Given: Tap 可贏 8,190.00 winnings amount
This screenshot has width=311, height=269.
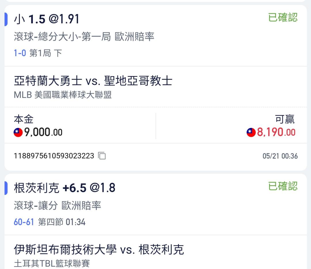Looking at the screenshot, I should coord(276,132).
